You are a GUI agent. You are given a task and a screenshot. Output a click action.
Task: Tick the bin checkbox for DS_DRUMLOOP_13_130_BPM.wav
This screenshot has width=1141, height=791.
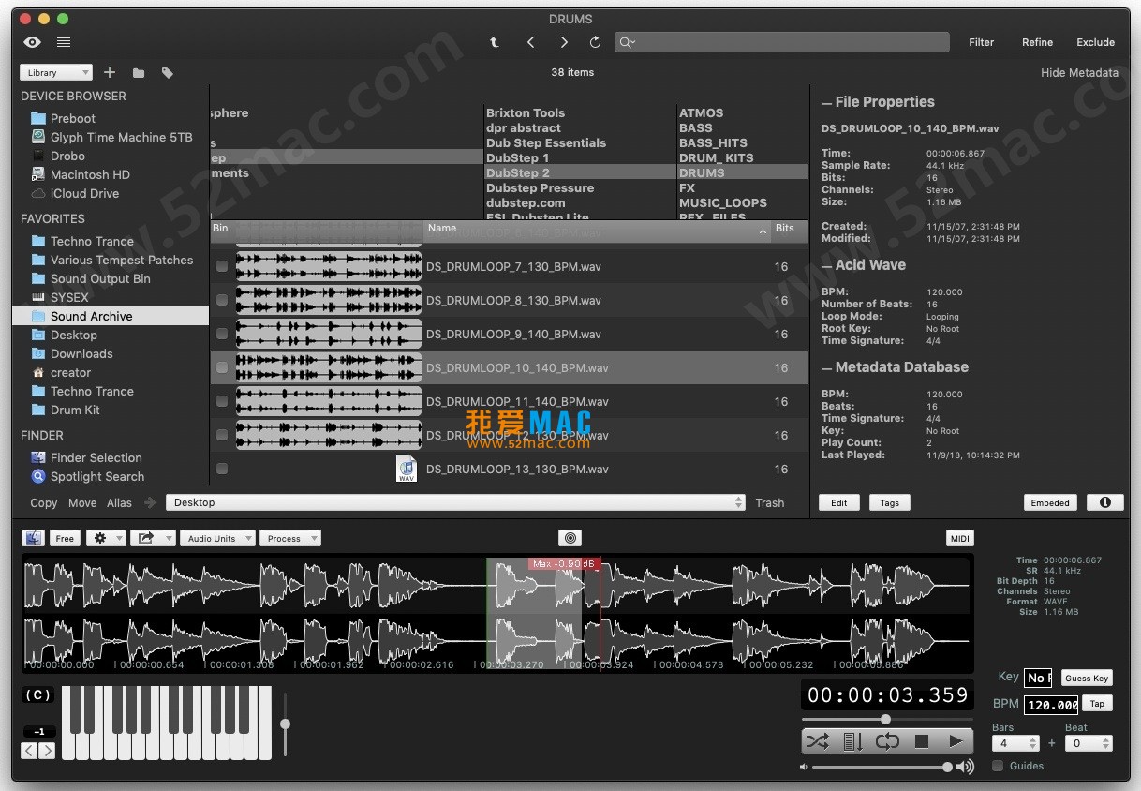[222, 469]
